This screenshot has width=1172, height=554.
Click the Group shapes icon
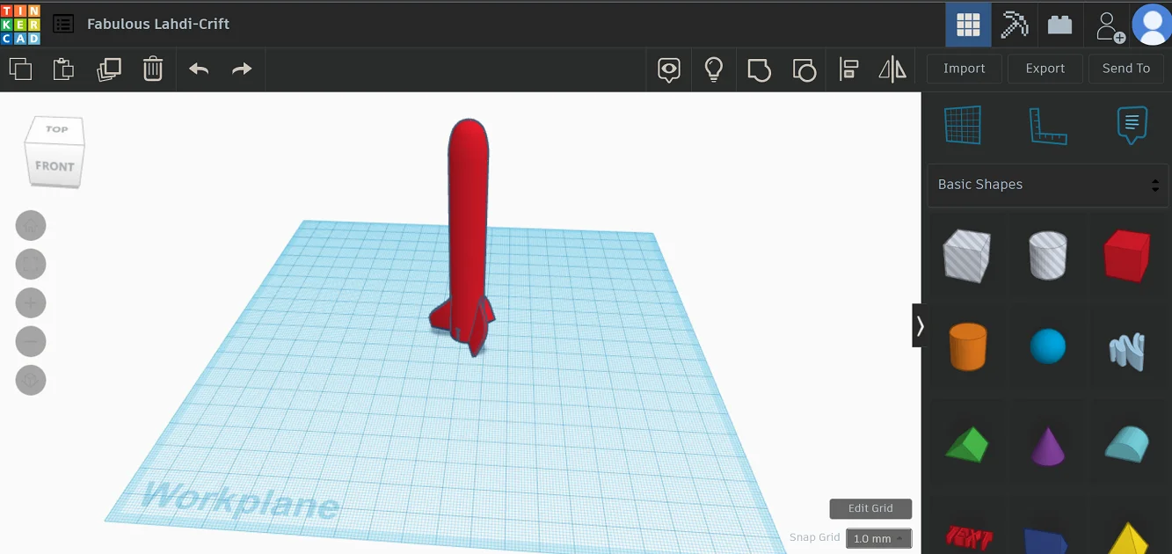[x=759, y=69]
